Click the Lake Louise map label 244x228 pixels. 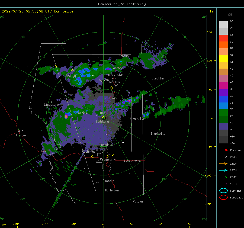(21, 133)
